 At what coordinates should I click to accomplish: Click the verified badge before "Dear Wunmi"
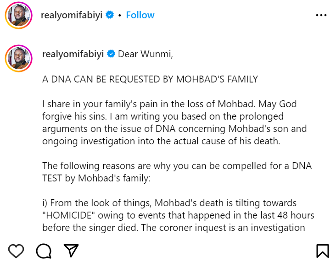111,54
